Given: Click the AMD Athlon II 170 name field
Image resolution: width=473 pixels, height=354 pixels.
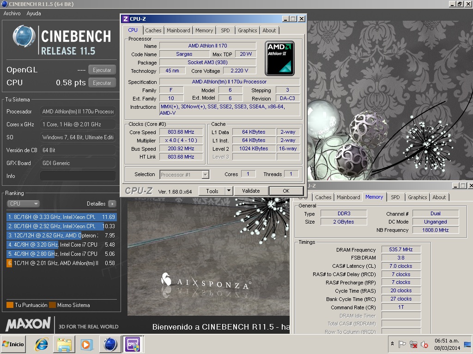Looking at the screenshot, I should (x=207, y=46).
